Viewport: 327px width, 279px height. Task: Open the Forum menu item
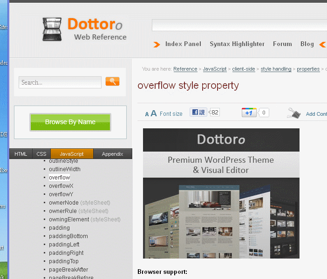[x=282, y=44]
